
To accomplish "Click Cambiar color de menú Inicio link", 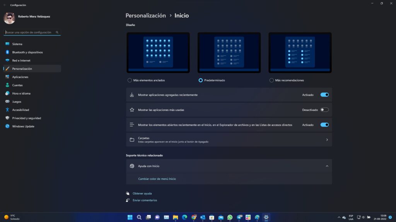I will click(x=157, y=179).
